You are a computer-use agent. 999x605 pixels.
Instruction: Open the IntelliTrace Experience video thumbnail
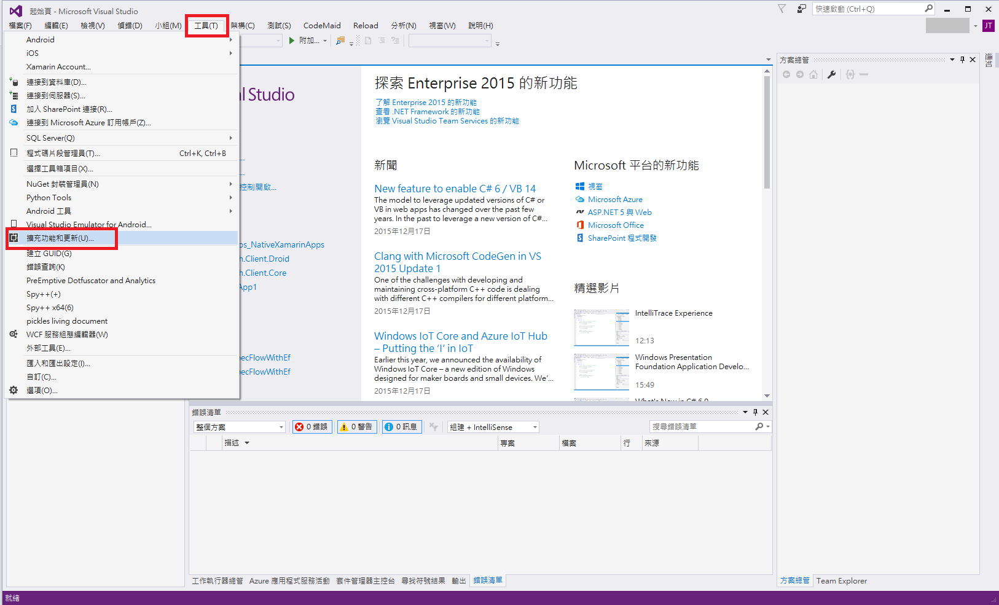click(x=601, y=327)
